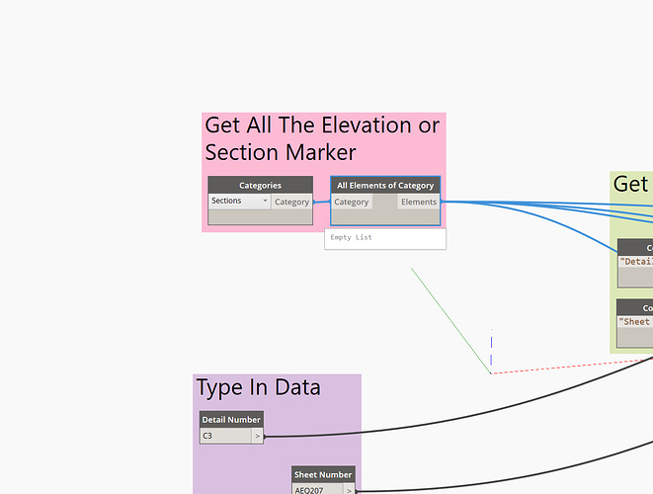Image resolution: width=653 pixels, height=494 pixels.
Task: Edit the AEQ207 sheet number field
Action: pyautogui.click(x=317, y=489)
